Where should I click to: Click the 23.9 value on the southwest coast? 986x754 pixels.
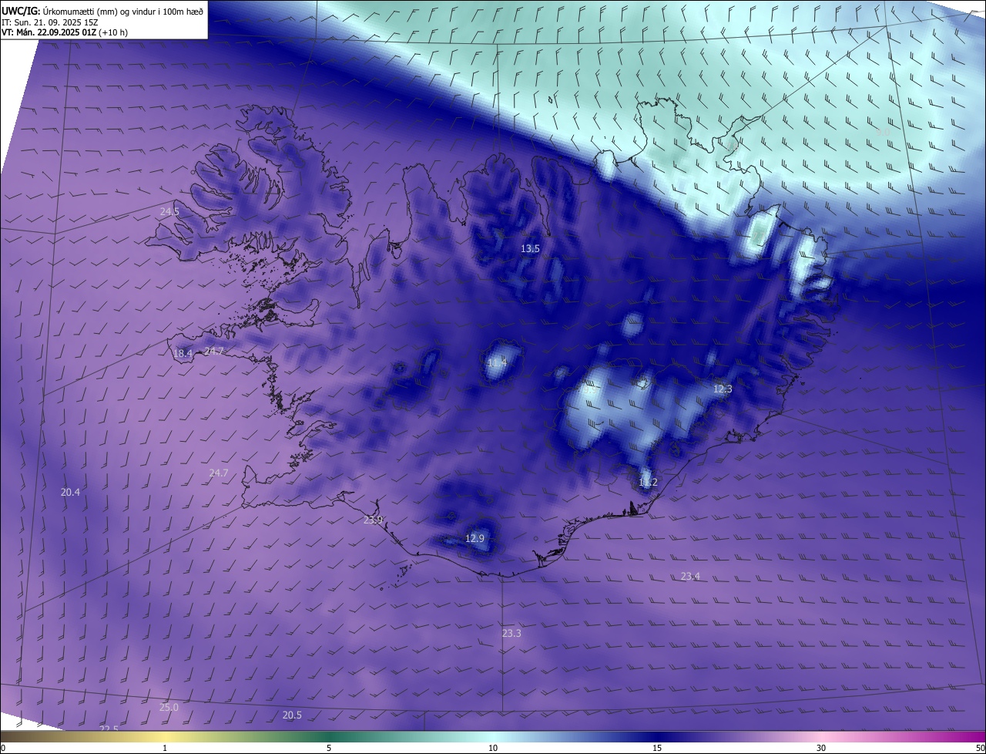click(373, 520)
